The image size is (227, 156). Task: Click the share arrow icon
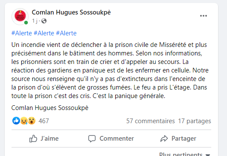[164, 139]
